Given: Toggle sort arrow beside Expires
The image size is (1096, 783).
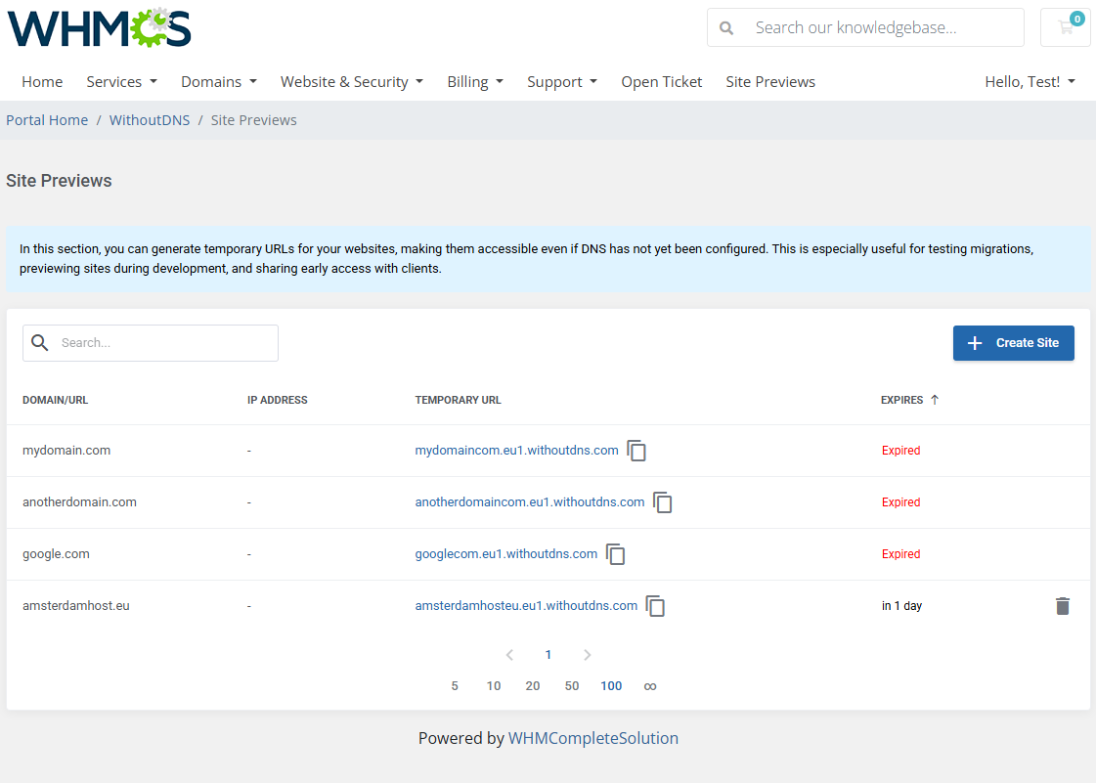Looking at the screenshot, I should (x=935, y=400).
